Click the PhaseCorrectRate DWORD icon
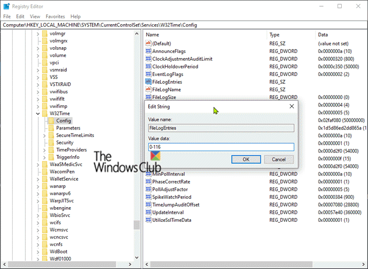The height and width of the screenshot is (269, 368). [148, 181]
